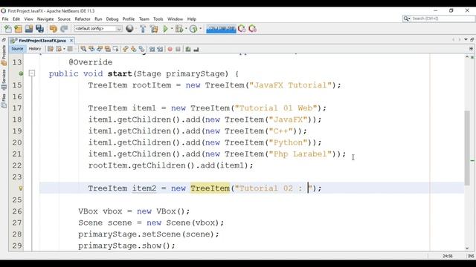The width and height of the screenshot is (476, 267).
Task: Click the Save All toolbar icon
Action: (x=39, y=29)
